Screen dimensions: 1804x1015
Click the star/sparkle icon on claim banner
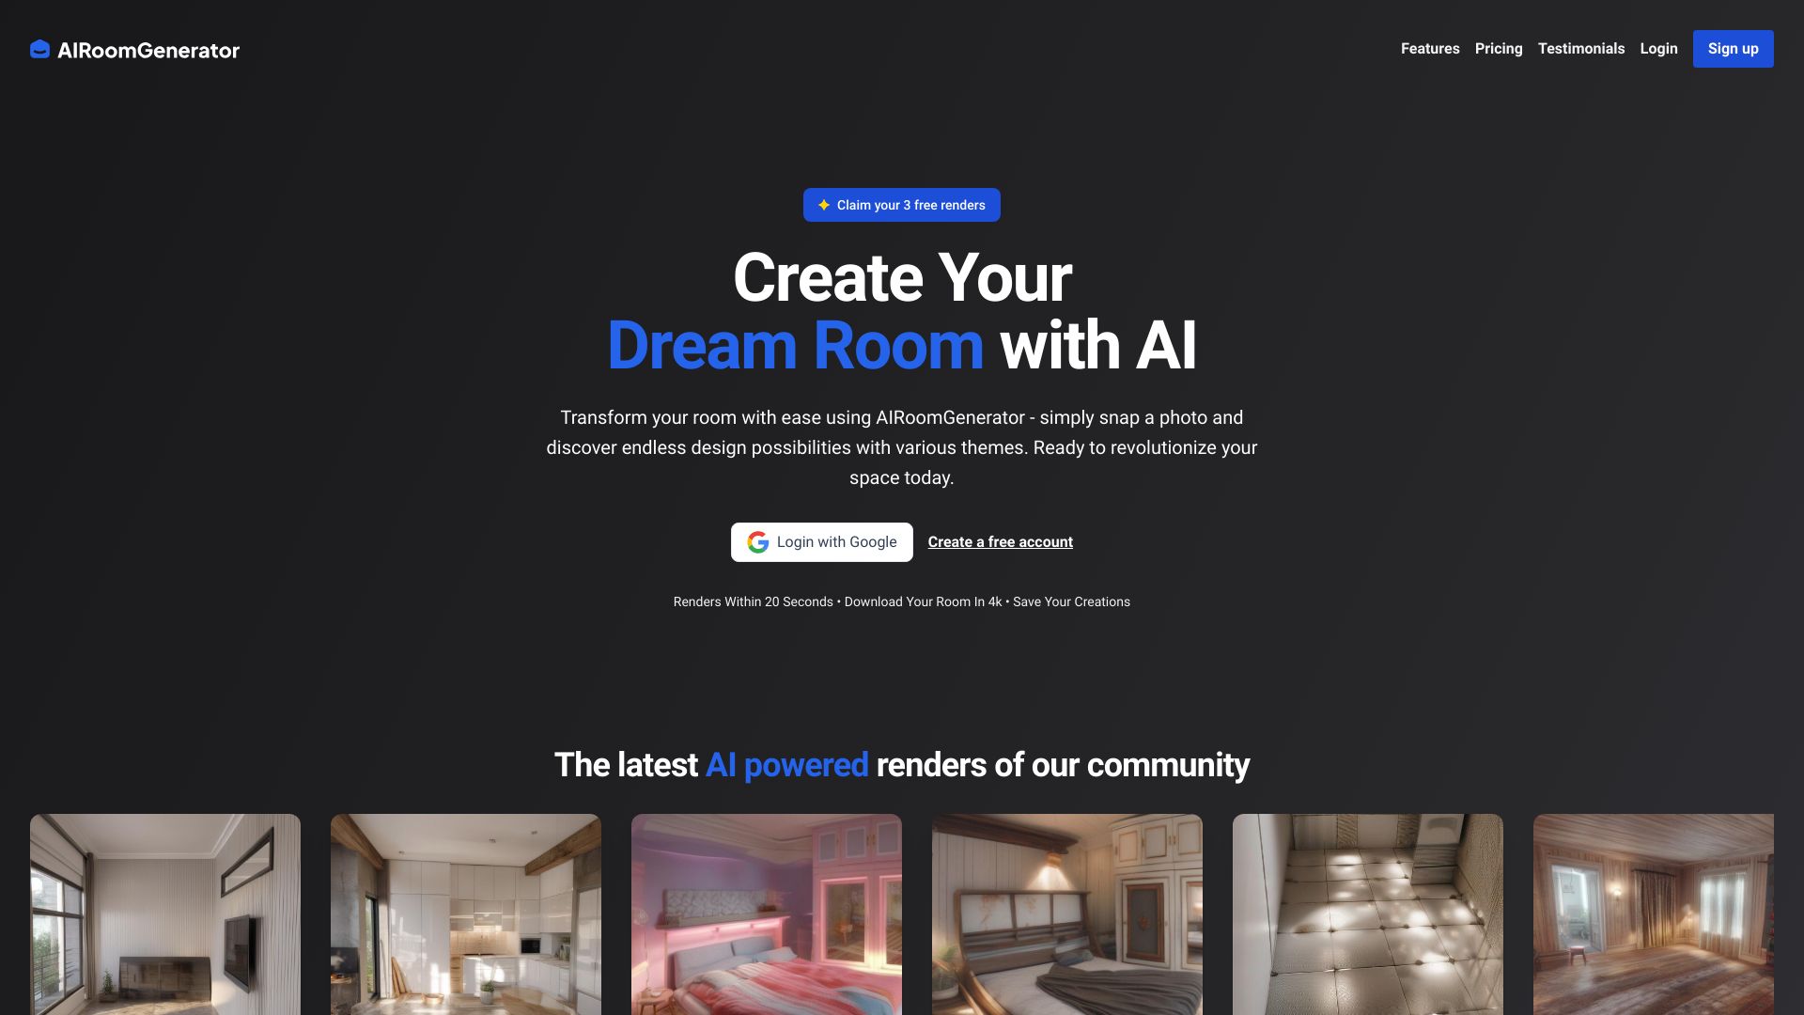tap(825, 205)
